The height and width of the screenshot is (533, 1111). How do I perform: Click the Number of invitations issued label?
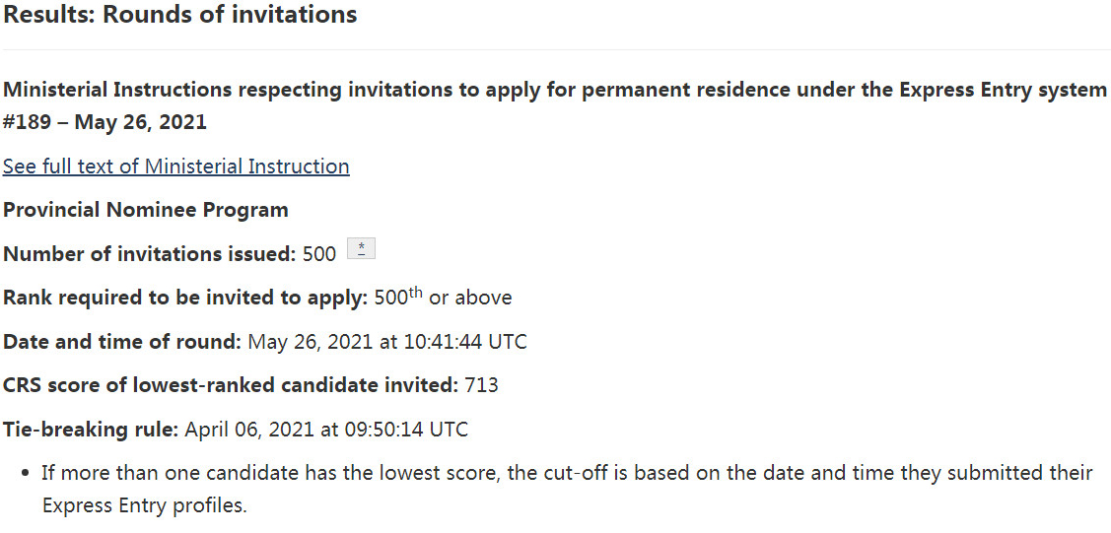point(149,254)
